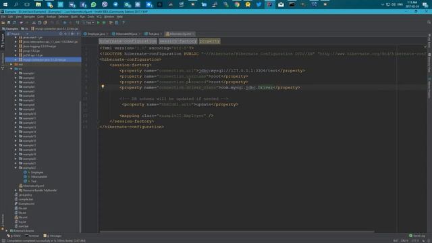Image resolution: width=432 pixels, height=243 pixels.
Task: Click the Windows Start button
Action: click(5, 4)
